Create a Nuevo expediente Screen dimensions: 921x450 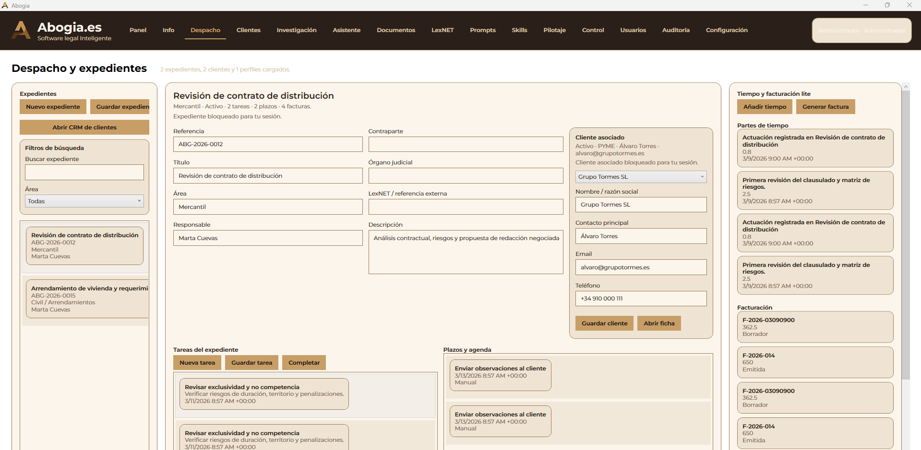53,106
